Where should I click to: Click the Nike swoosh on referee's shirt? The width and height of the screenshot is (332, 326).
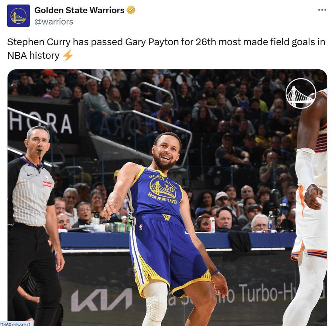tap(30, 174)
